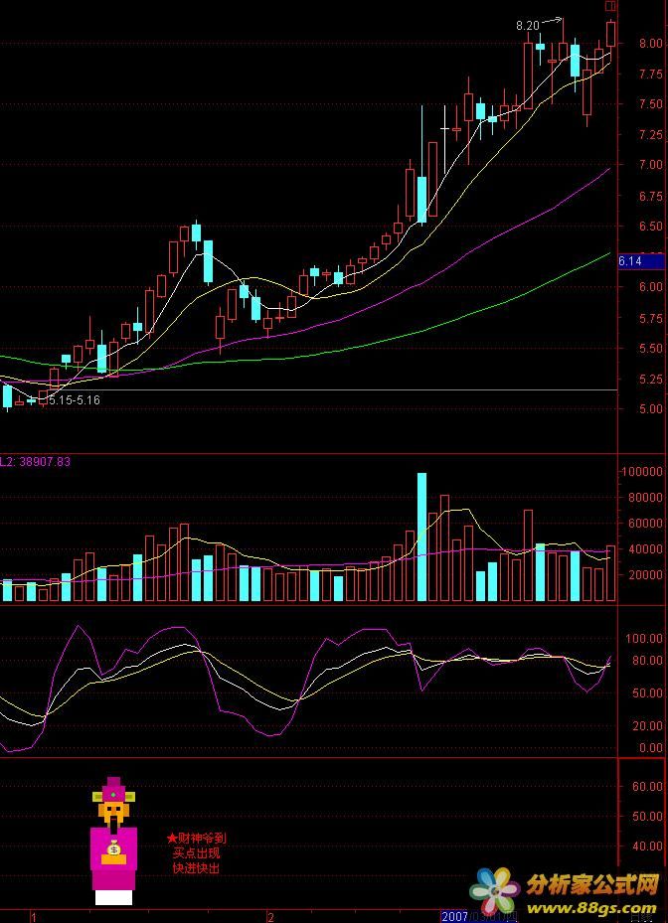This screenshot has height=923, width=668.
Task: Click the 5.00 price axis label
Action: click(650, 409)
